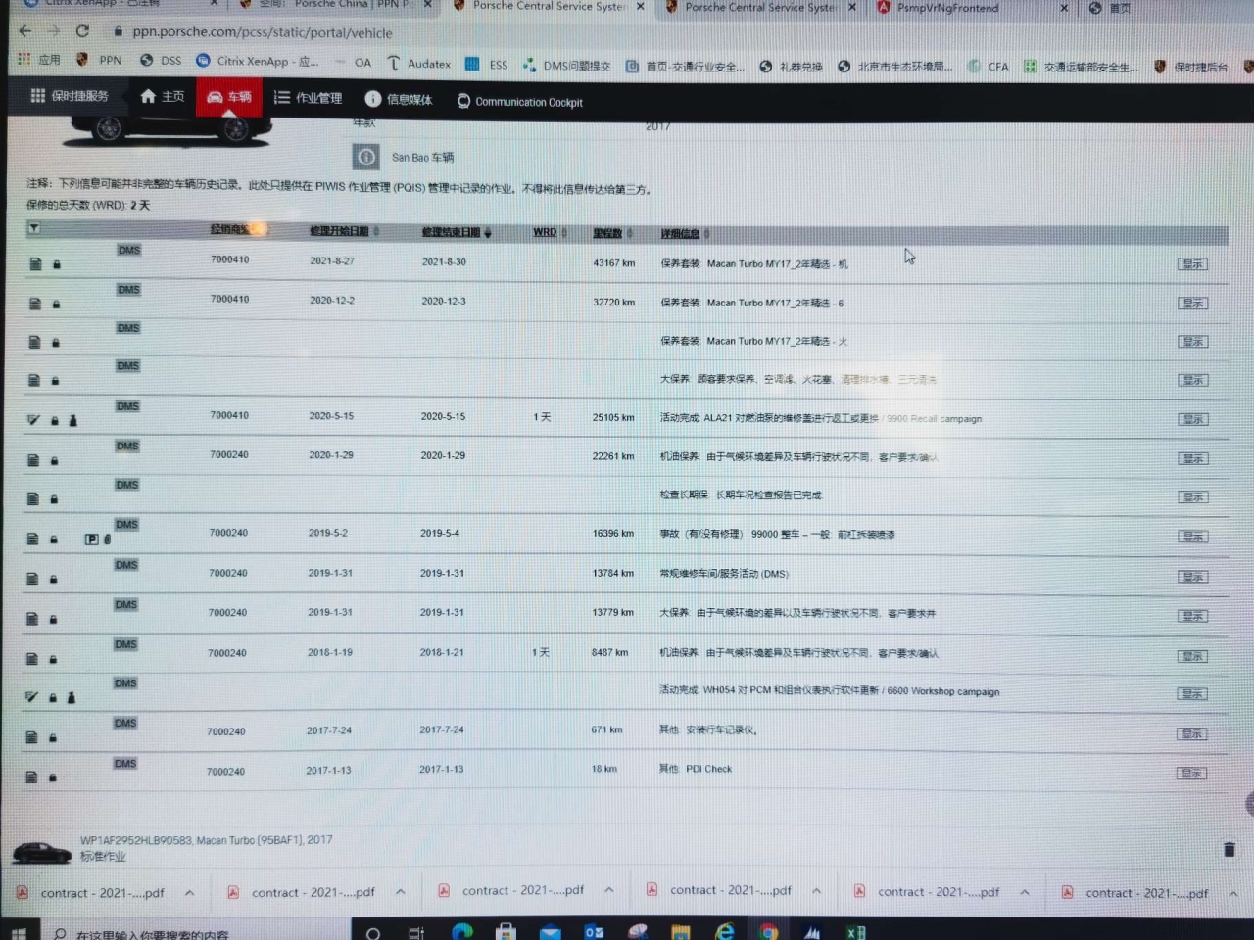Click 显示 for the 2021-8-27 repair row
The image size is (1254, 940).
coord(1192,264)
